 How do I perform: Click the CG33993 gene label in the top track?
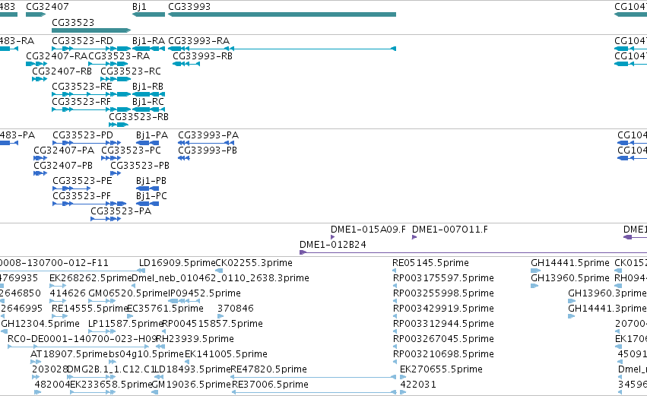(x=189, y=7)
